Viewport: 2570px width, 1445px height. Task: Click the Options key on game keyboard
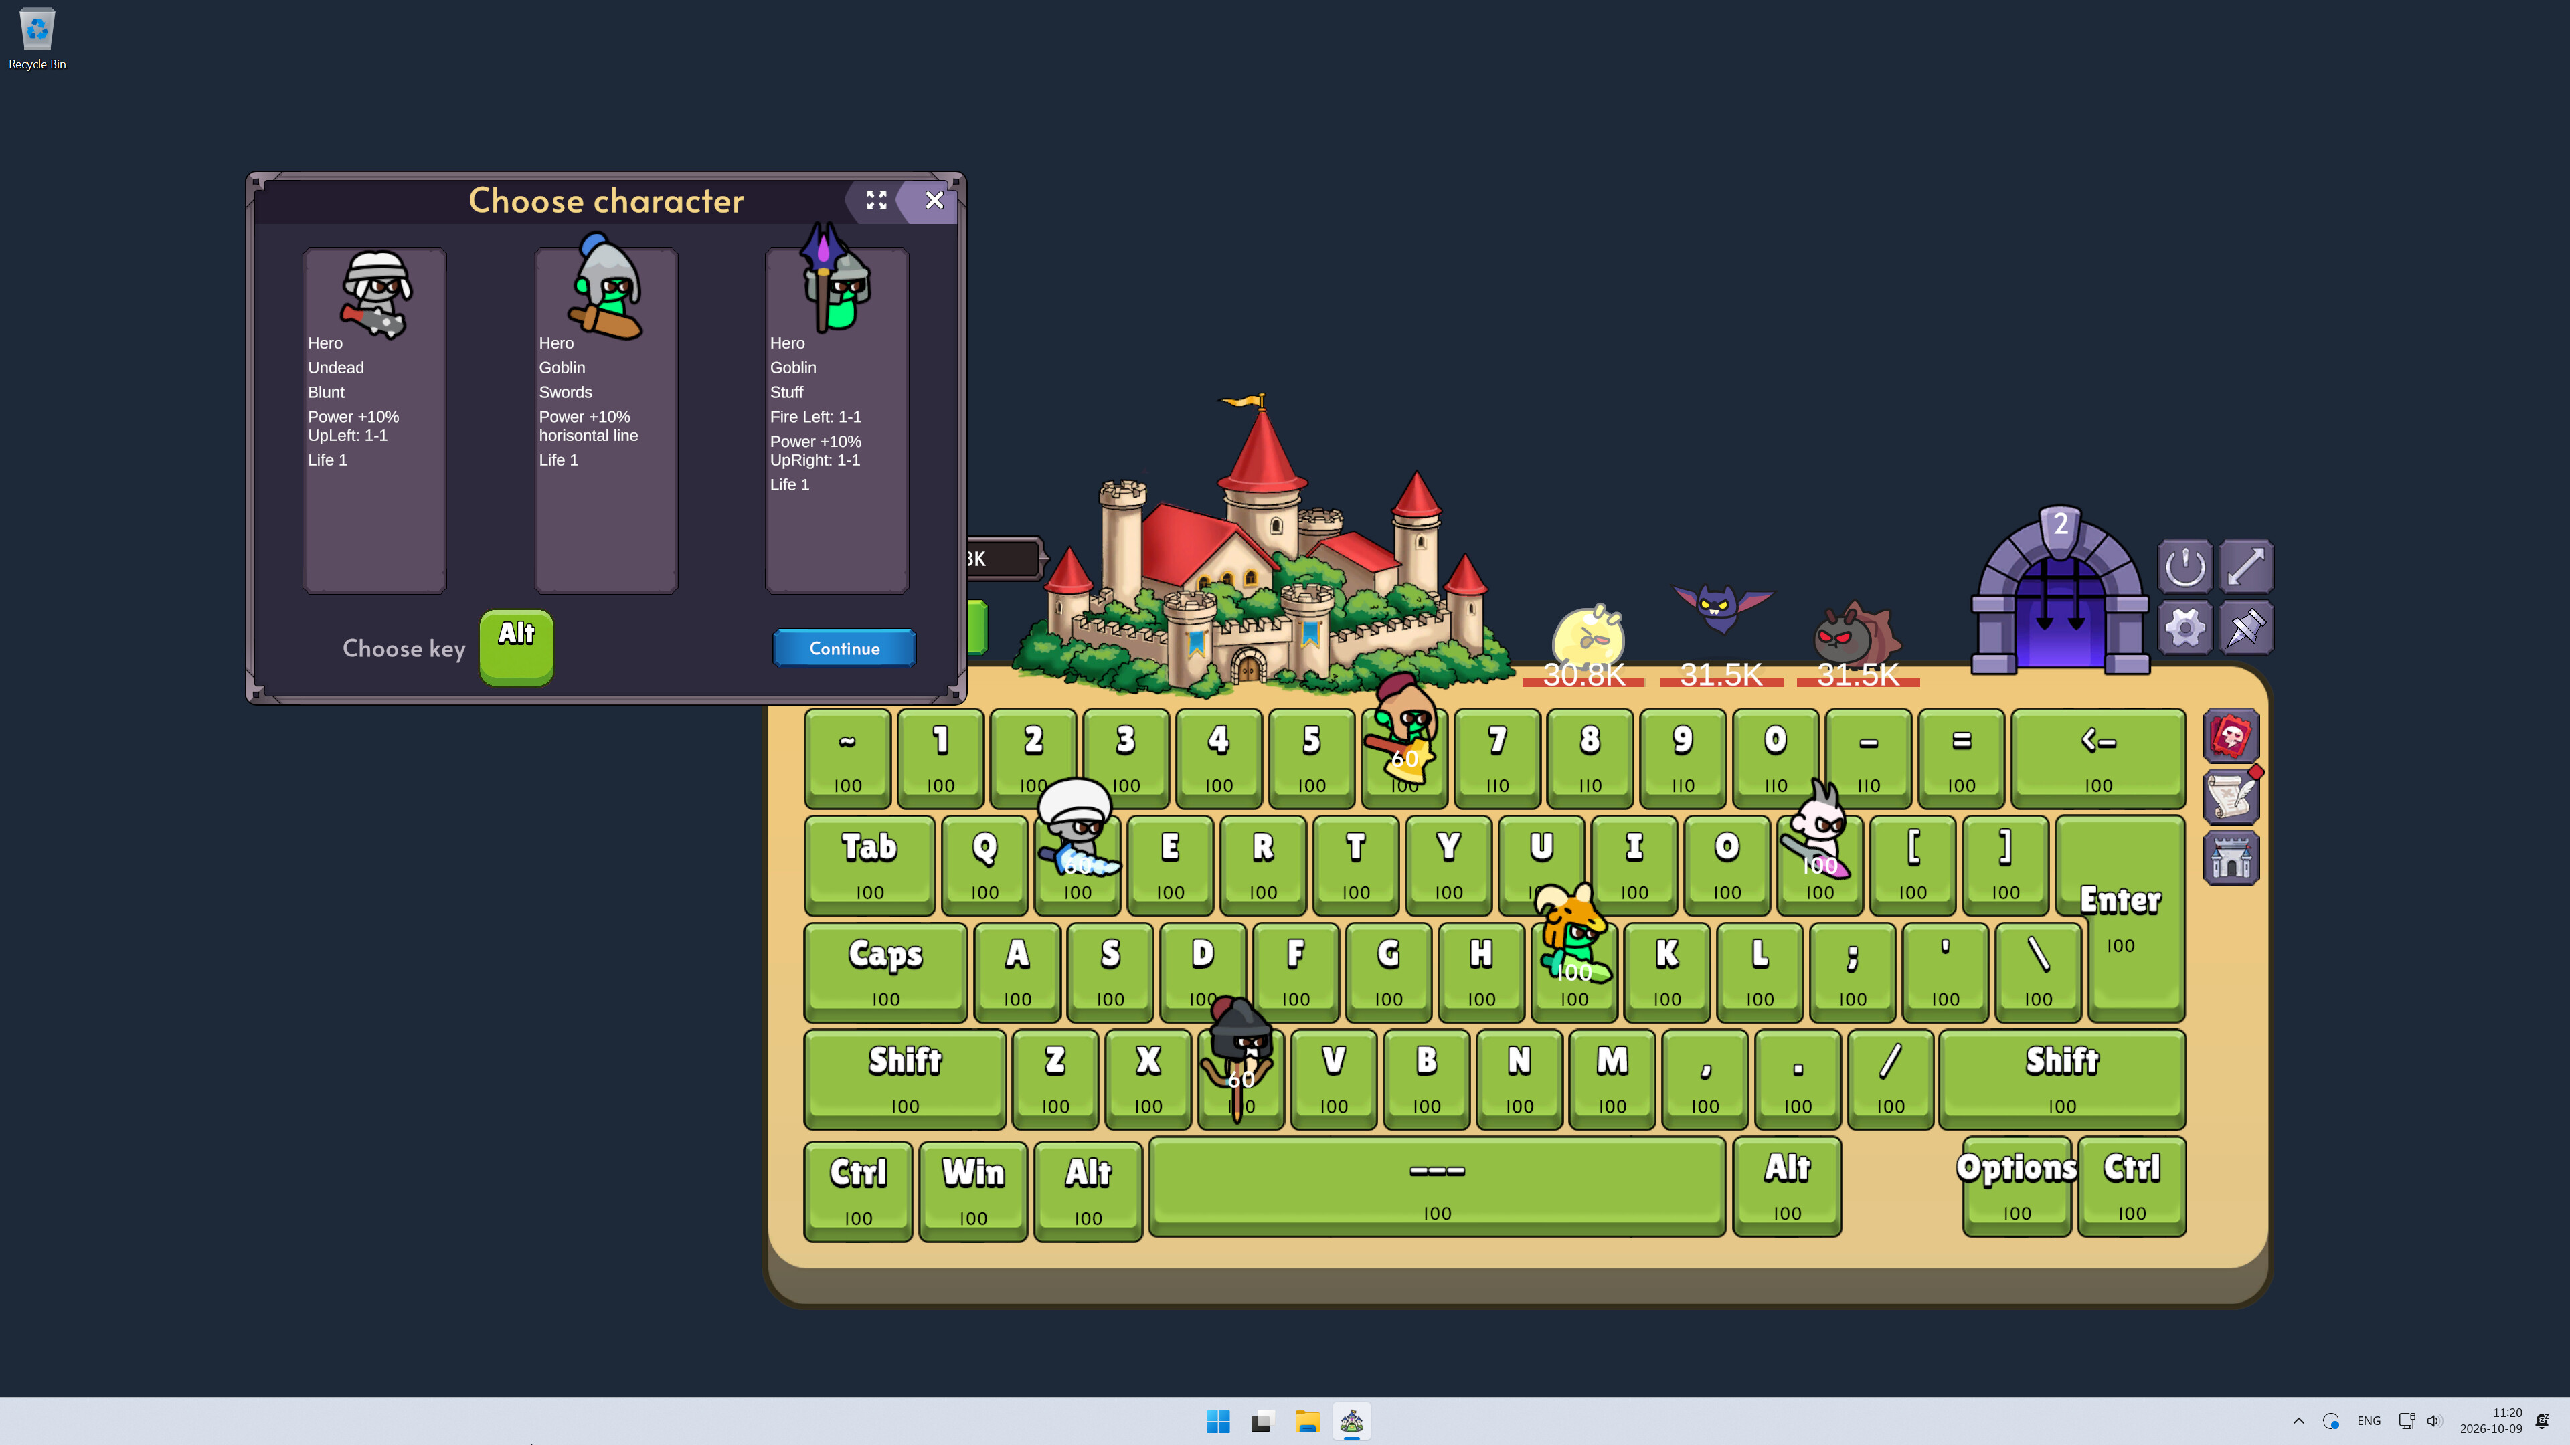pos(2017,1187)
